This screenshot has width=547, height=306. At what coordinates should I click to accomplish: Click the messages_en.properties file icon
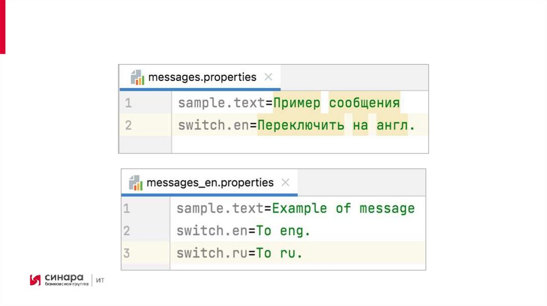(x=136, y=183)
